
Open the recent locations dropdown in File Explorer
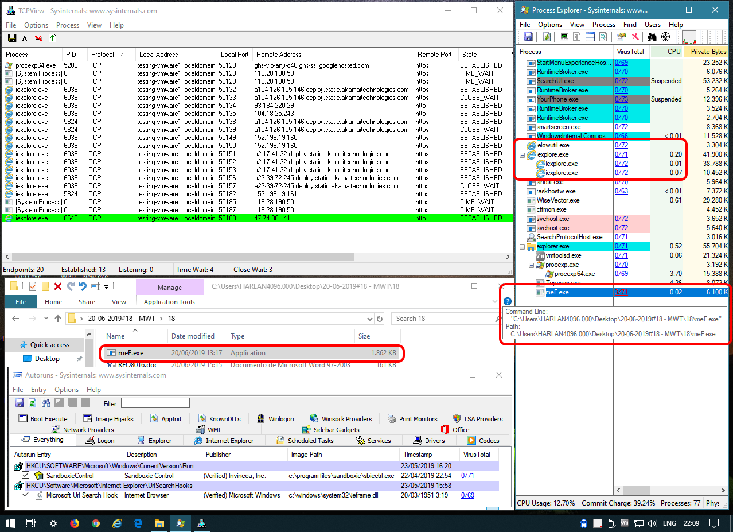45,319
